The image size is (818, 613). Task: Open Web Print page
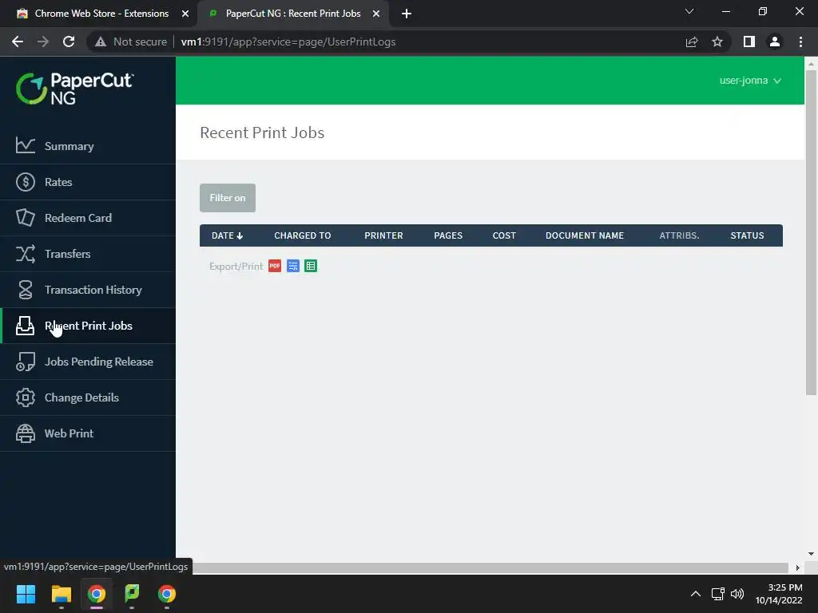pyautogui.click(x=88, y=433)
